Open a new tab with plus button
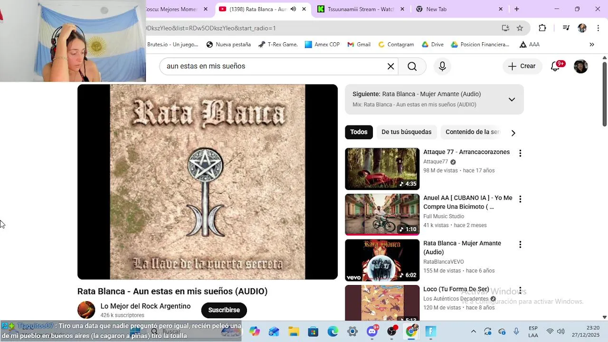The height and width of the screenshot is (342, 608). pyautogui.click(x=516, y=9)
